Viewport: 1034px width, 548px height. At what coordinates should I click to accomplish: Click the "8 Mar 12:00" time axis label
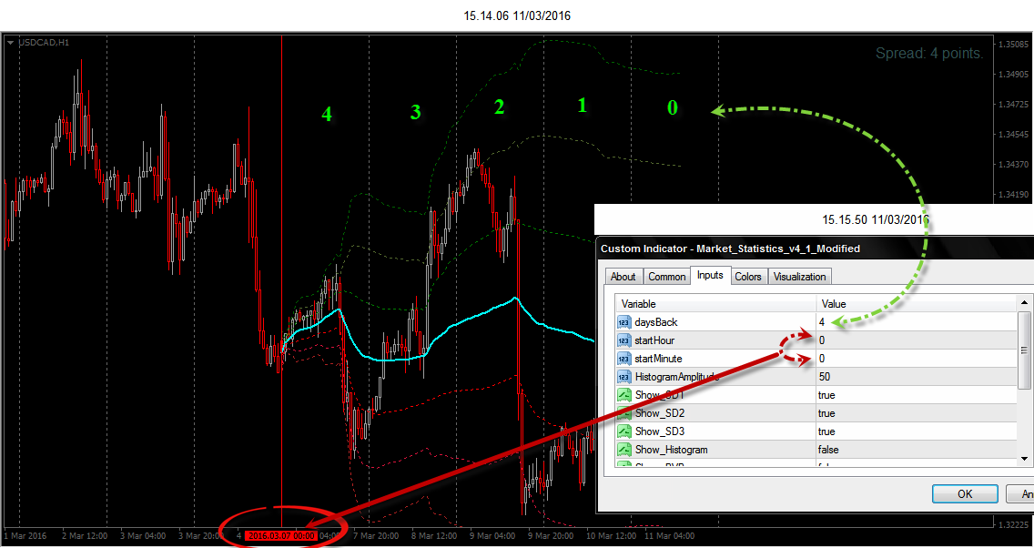pyautogui.click(x=436, y=536)
